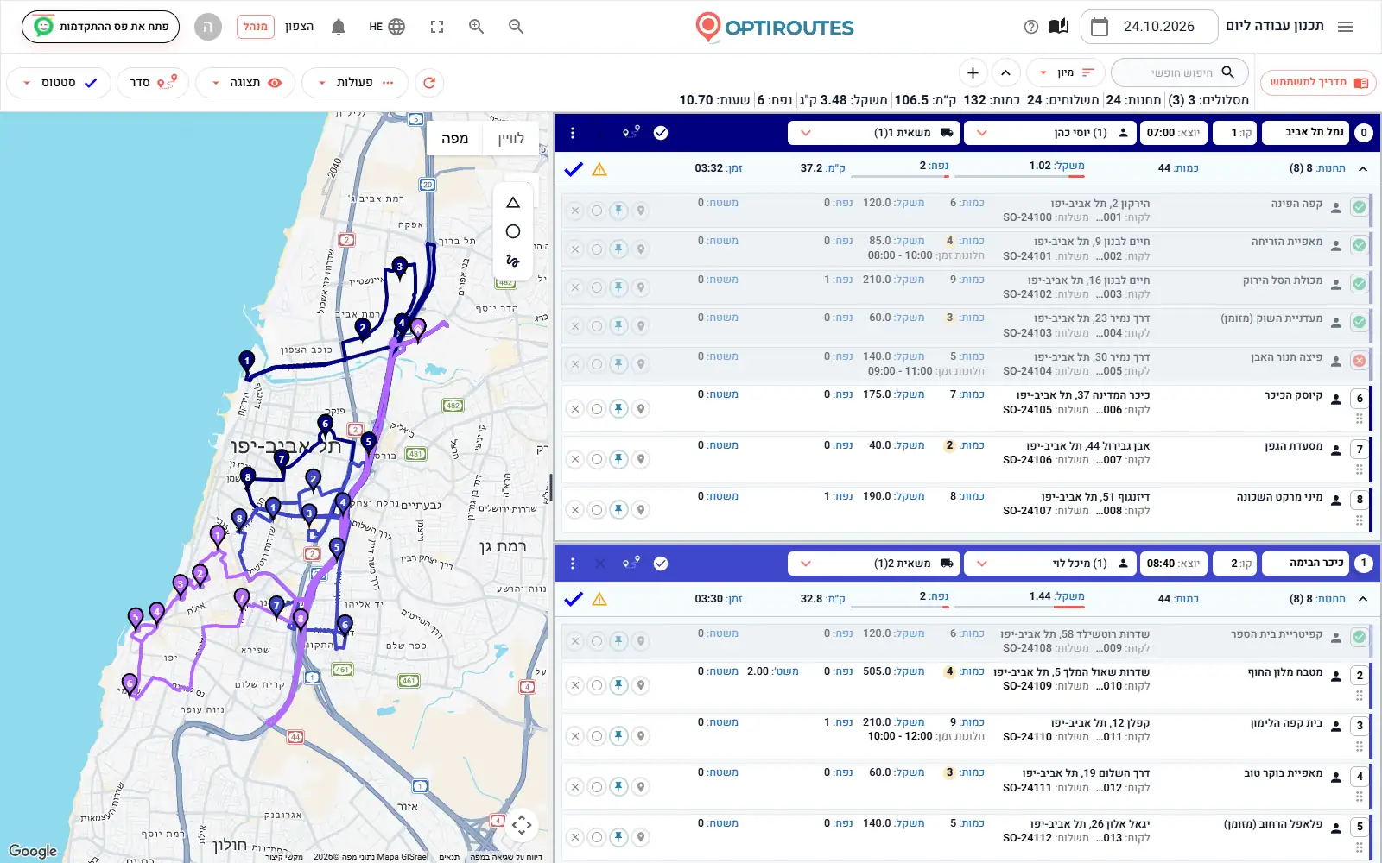The width and height of the screenshot is (1382, 863).
Task: Open three-dot menu for route כיכר הבימה
Action: [573, 564]
